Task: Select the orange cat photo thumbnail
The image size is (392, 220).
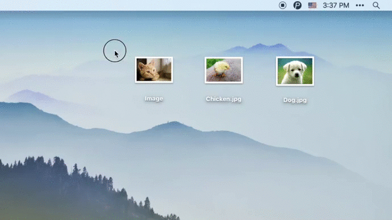Action: (154, 70)
